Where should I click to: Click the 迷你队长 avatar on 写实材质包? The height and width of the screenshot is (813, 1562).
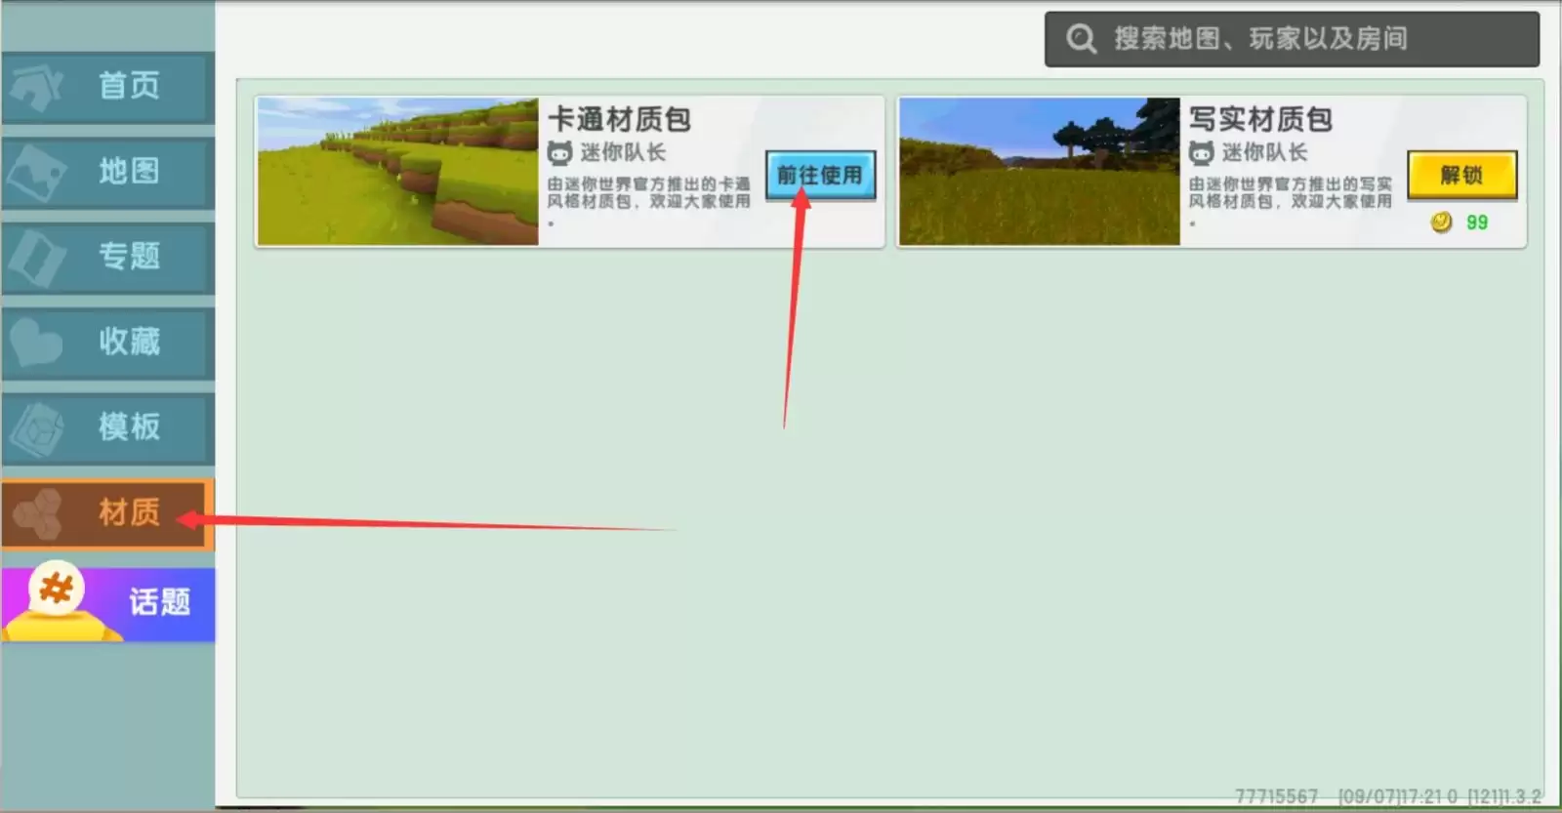[1201, 153]
